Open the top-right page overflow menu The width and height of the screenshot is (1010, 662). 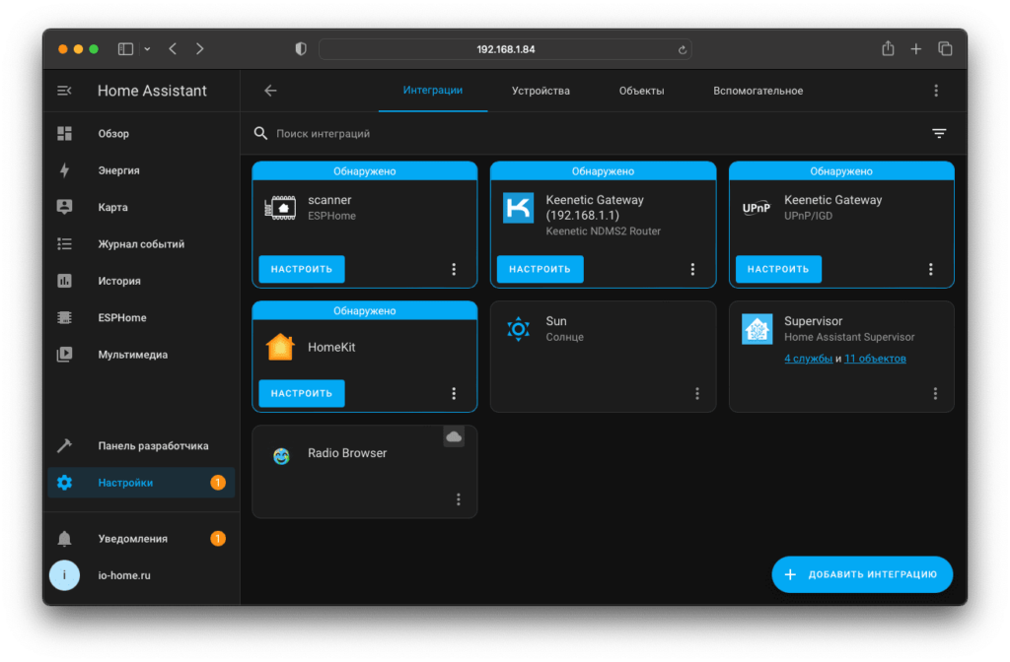(x=936, y=91)
